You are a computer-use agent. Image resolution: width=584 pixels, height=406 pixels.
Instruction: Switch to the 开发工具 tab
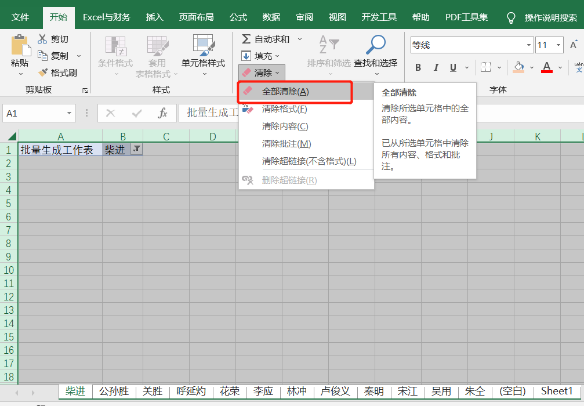[x=379, y=17]
